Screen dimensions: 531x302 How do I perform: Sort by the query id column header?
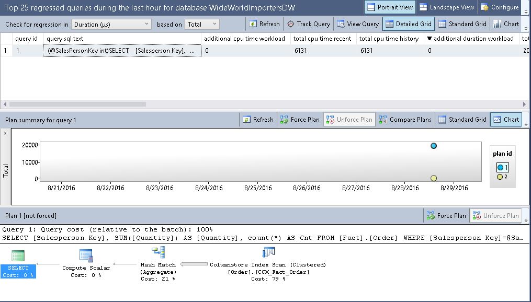tap(28, 39)
